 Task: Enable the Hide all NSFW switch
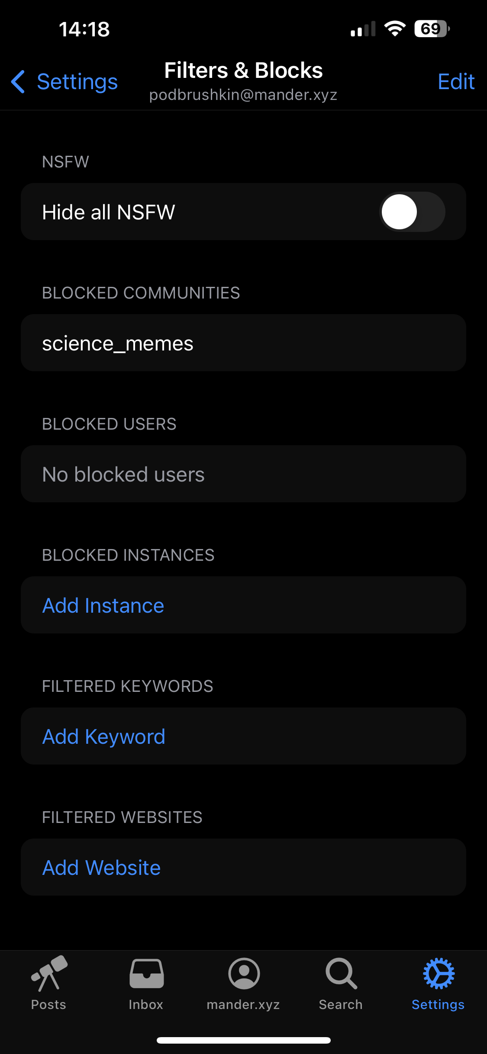point(412,212)
